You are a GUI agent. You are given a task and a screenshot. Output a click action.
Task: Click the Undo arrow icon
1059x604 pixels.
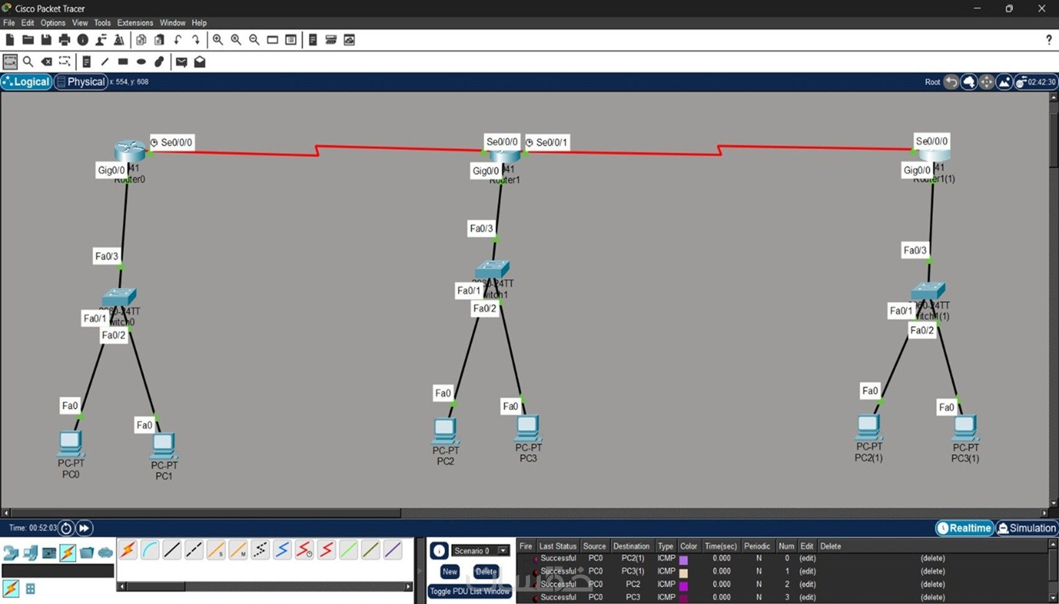click(x=178, y=40)
